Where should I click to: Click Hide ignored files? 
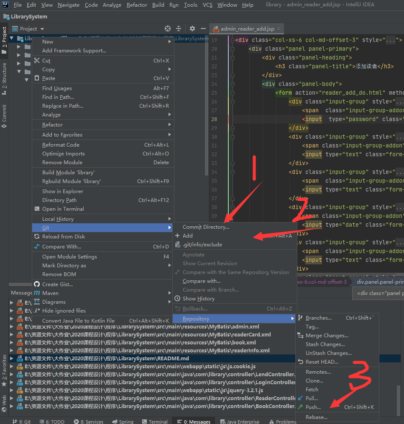click(x=103, y=311)
